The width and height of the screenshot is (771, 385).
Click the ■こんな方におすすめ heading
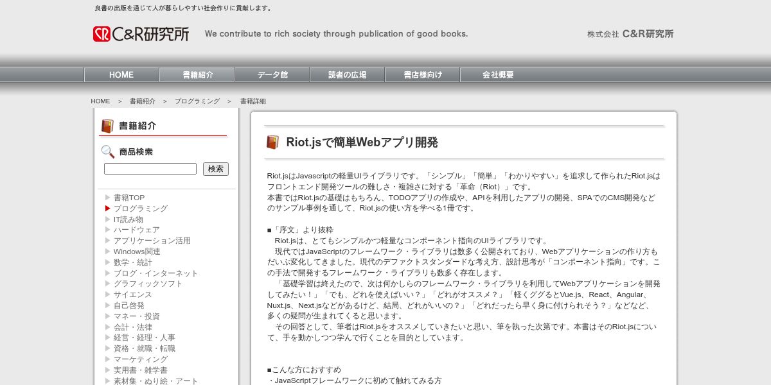304,370
